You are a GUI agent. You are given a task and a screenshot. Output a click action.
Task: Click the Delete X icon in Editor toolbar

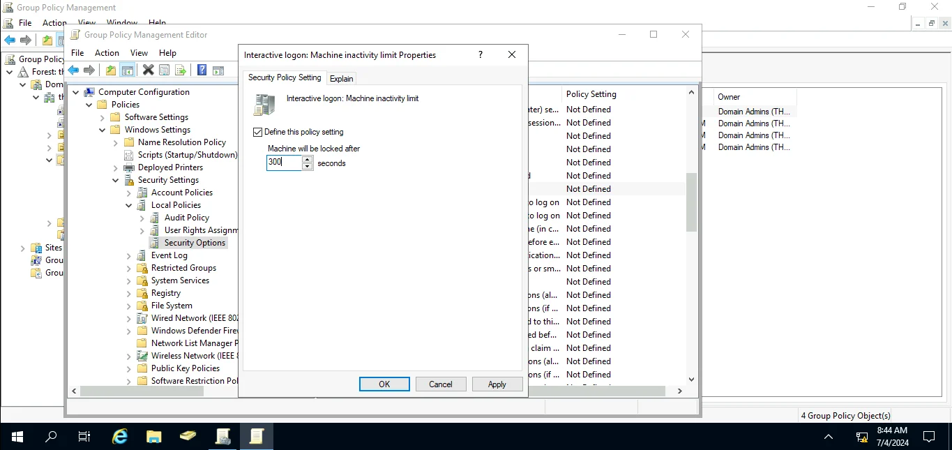[x=148, y=70]
